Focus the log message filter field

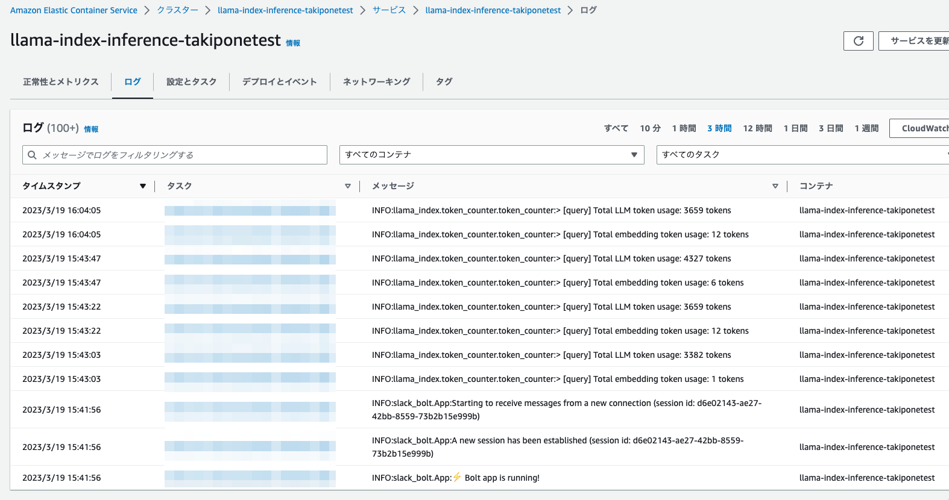[175, 155]
